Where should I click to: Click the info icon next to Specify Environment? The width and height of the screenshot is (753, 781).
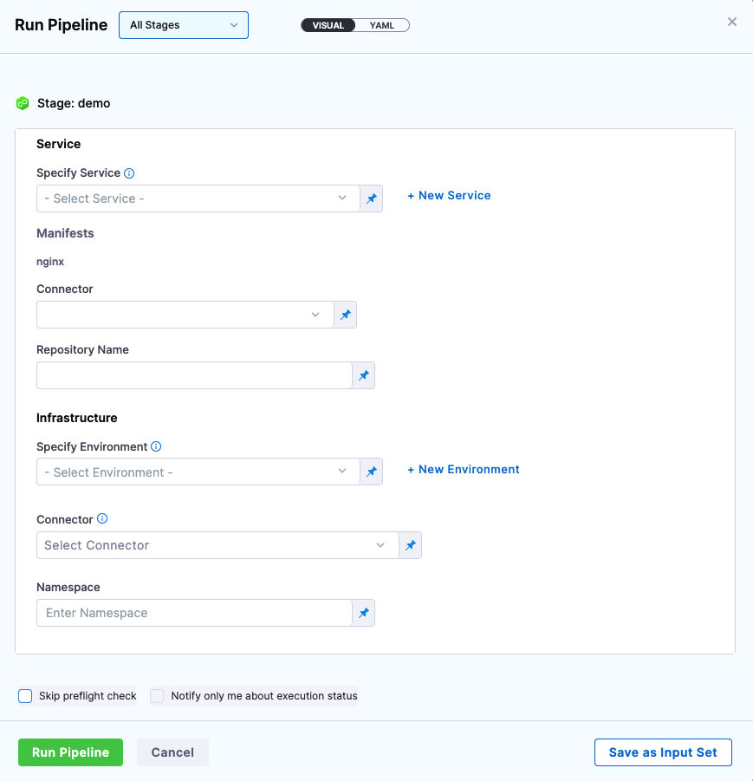pyautogui.click(x=156, y=447)
